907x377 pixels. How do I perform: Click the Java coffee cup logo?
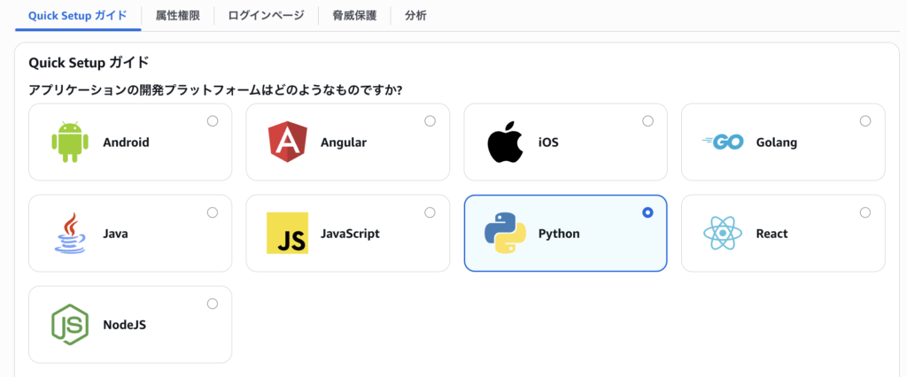tap(70, 233)
